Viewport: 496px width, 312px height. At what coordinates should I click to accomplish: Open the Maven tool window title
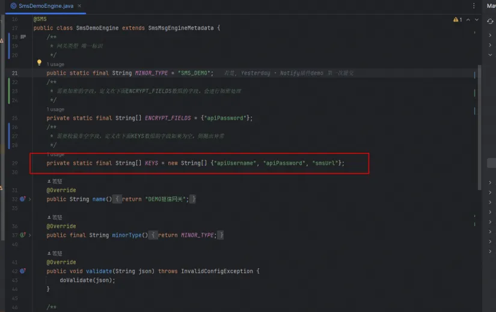click(x=491, y=5)
